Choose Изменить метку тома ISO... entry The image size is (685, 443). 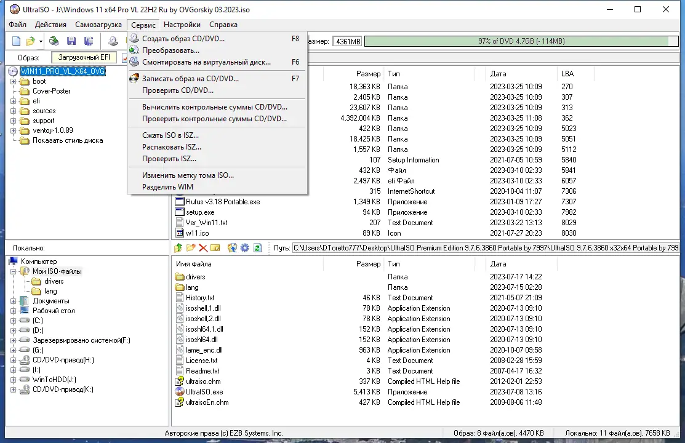point(217,175)
